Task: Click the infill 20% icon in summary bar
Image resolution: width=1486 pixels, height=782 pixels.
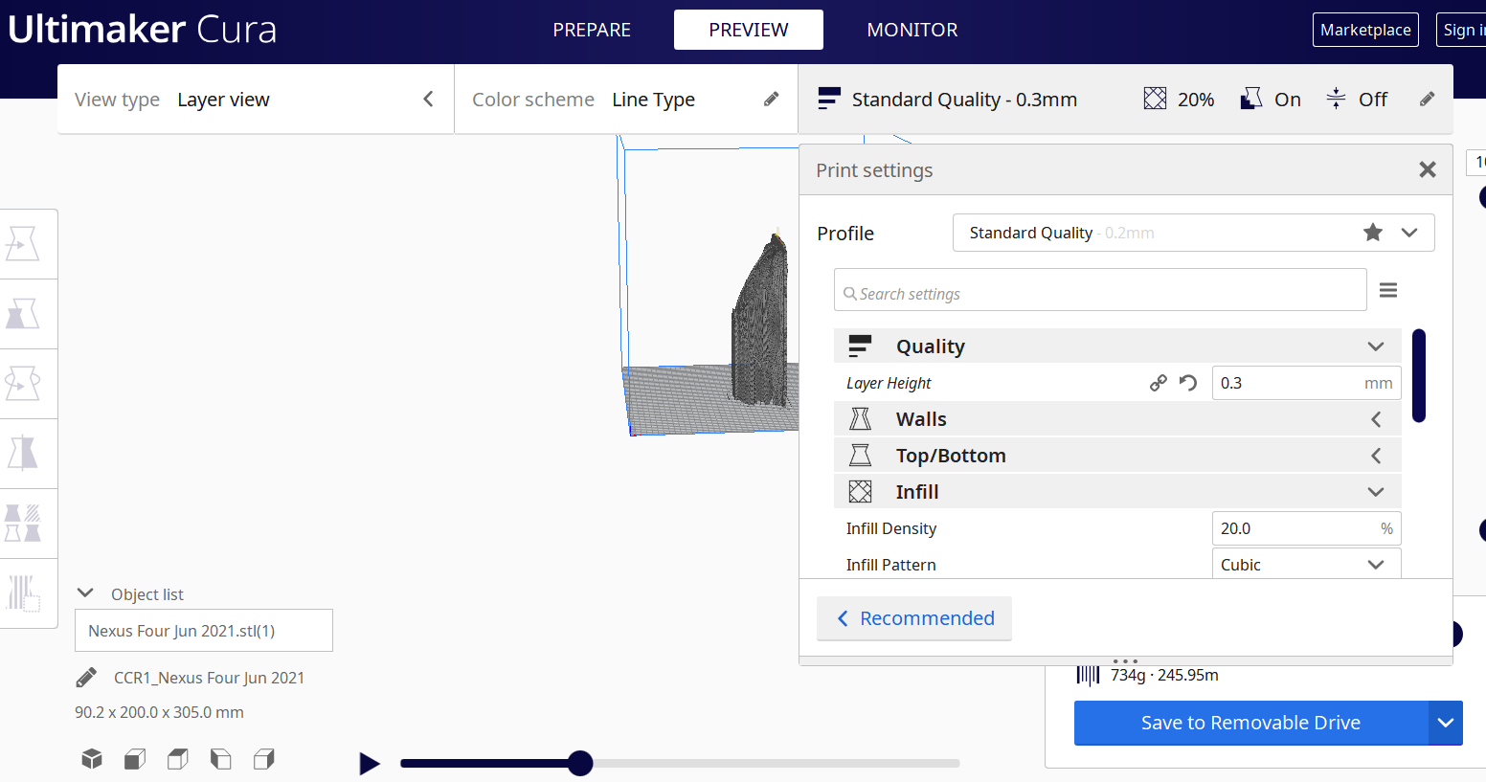Action: [x=1156, y=99]
